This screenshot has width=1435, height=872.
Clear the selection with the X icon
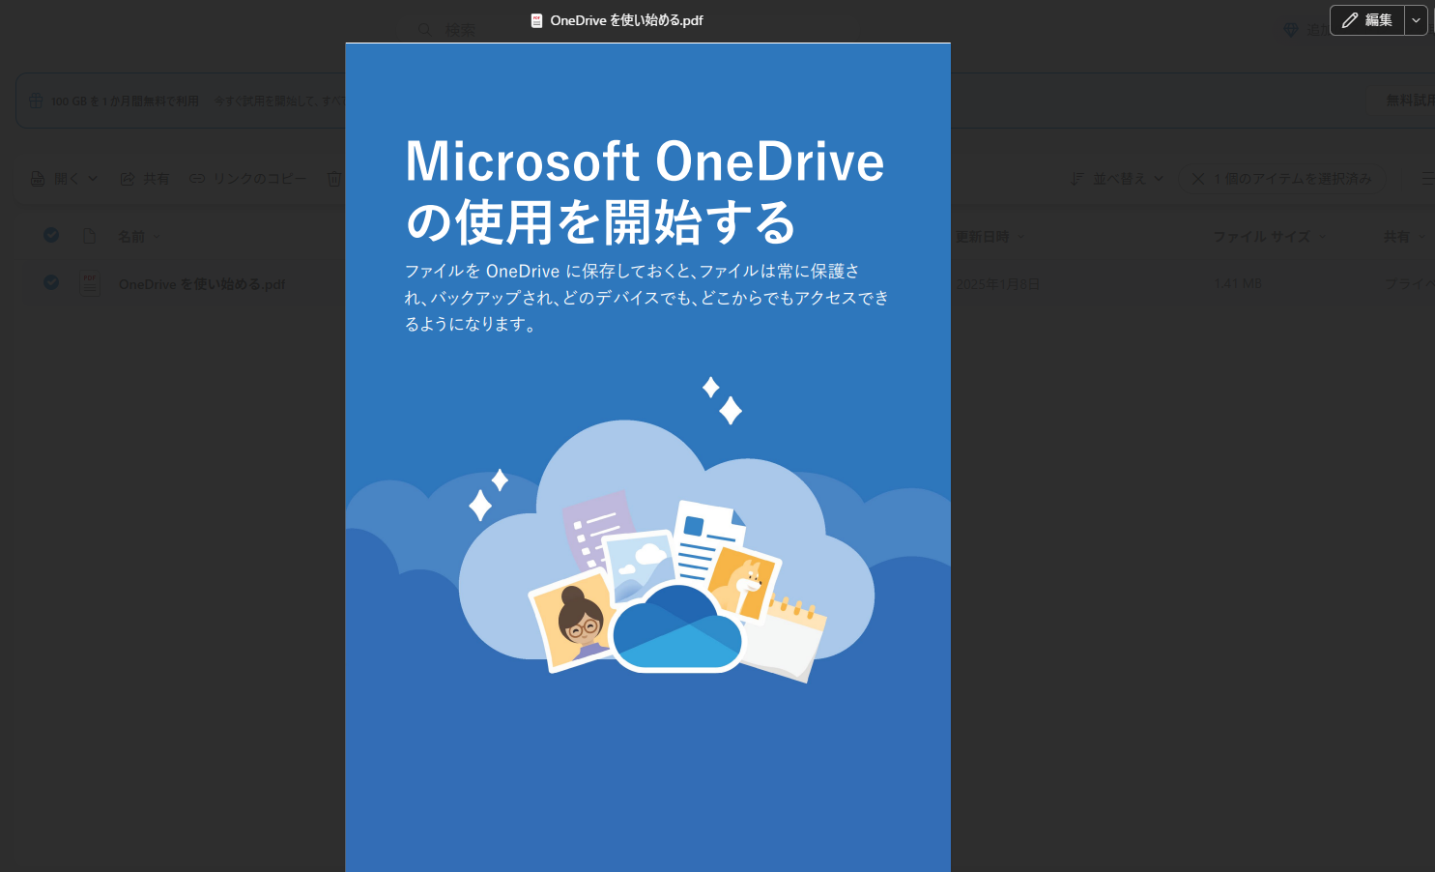tap(1198, 179)
